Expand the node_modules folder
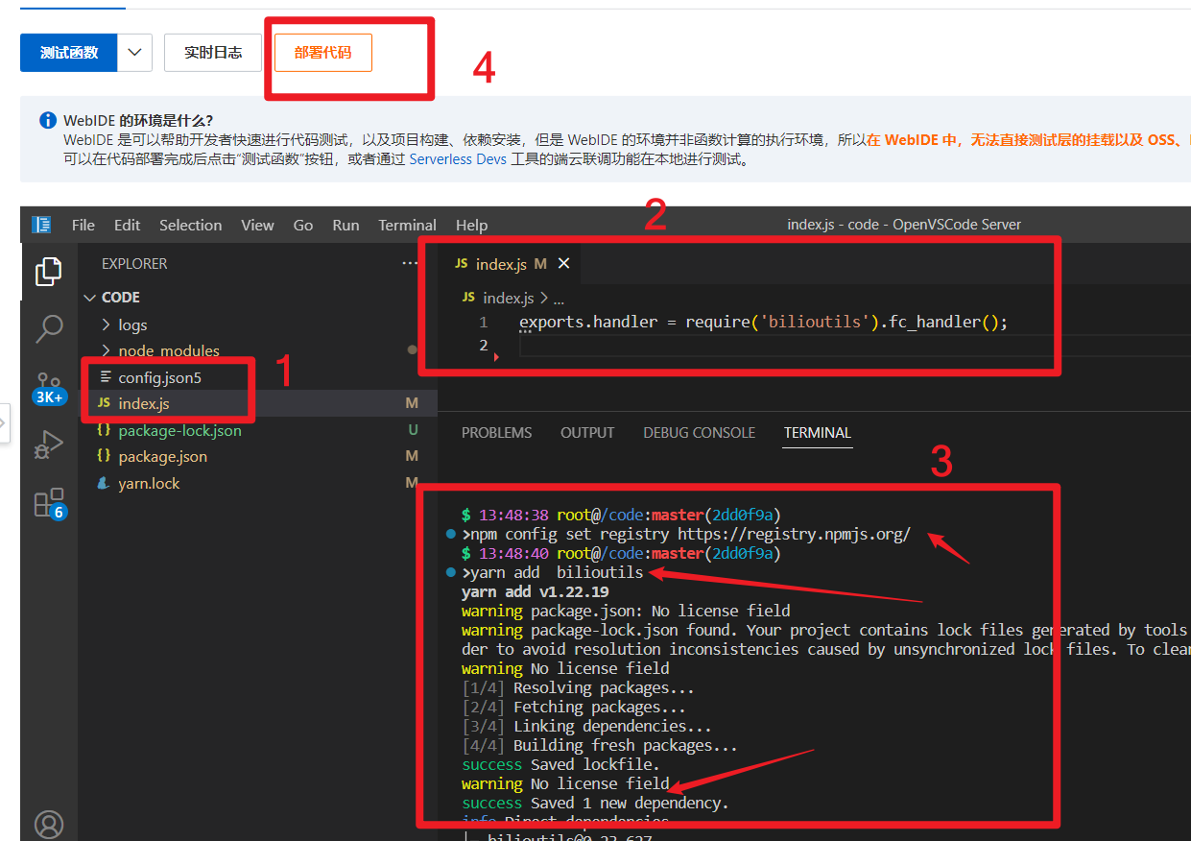The width and height of the screenshot is (1191, 841). point(107,350)
